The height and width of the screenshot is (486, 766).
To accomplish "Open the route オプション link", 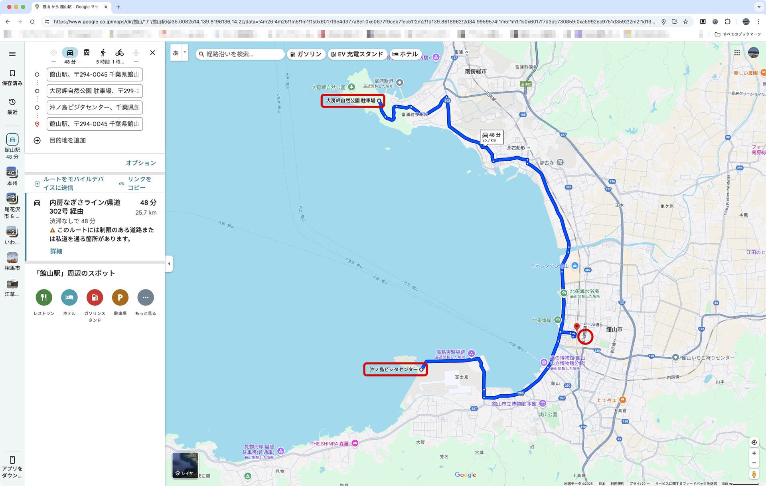I will pyautogui.click(x=140, y=163).
